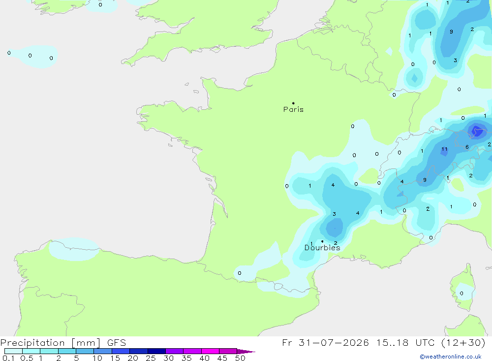Pick the 2–5 mm legend swatch

click(x=67, y=351)
